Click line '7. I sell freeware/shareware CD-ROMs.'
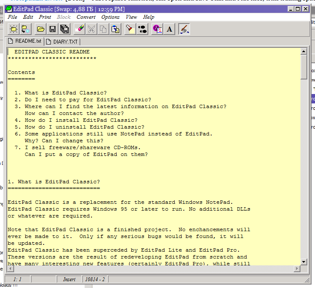 click(x=77, y=147)
